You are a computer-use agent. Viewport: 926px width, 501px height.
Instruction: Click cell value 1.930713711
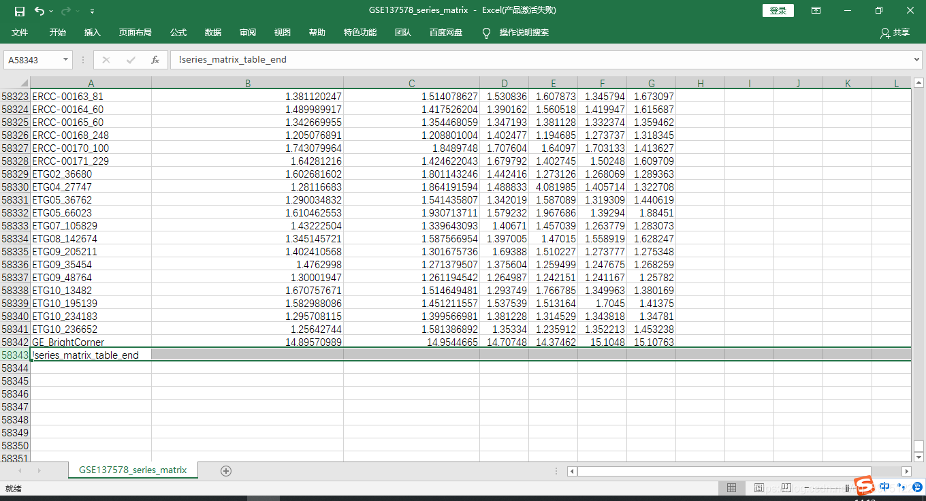pos(412,213)
